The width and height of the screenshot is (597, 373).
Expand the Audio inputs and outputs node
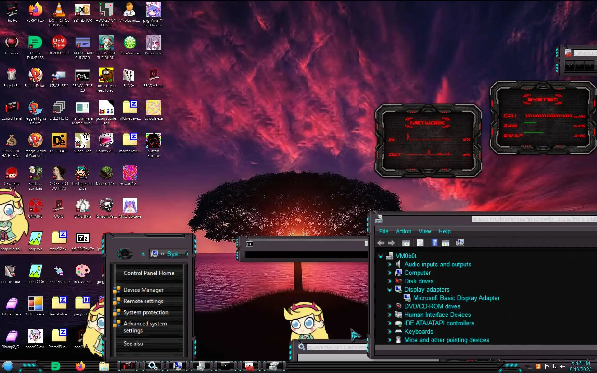(389, 264)
